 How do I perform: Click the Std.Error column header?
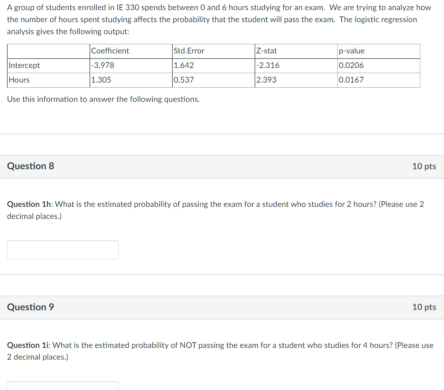pos(189,51)
